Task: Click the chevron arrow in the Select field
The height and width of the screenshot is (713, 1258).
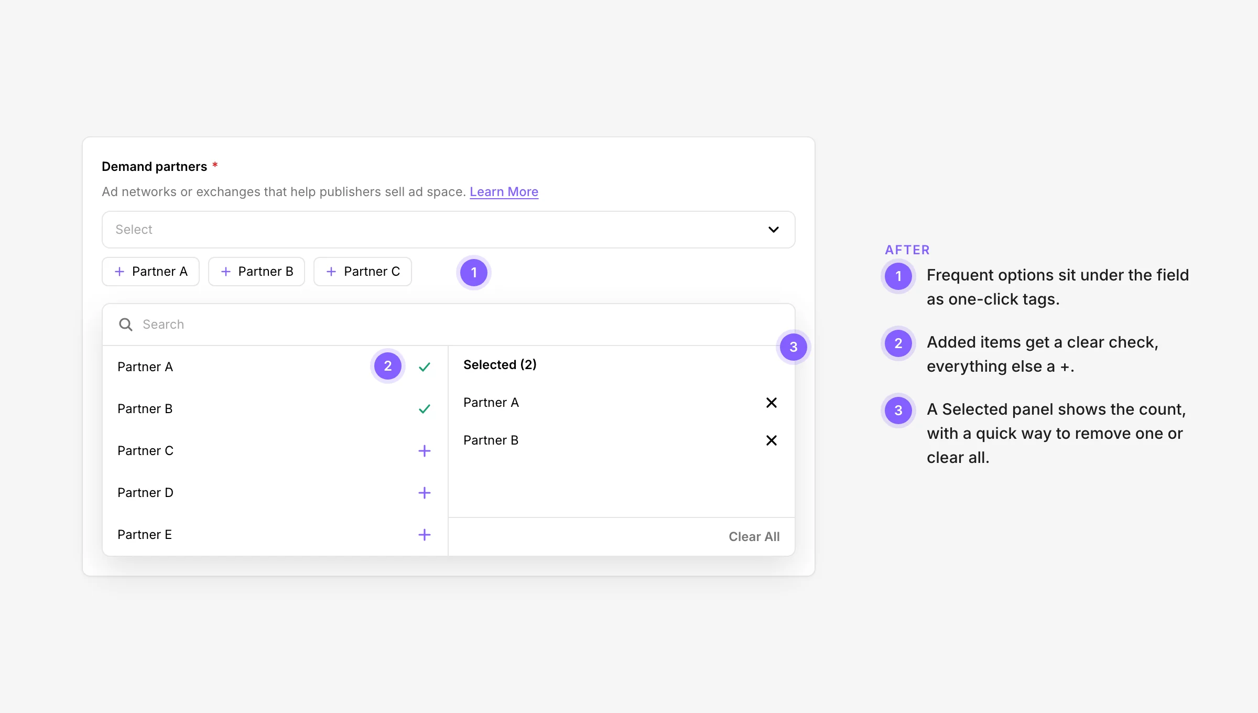Action: [x=773, y=230]
